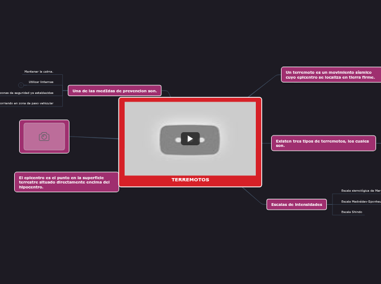
Task: Click the 'Escala sismológica de Mercalli' subtopic
Action: (360, 191)
